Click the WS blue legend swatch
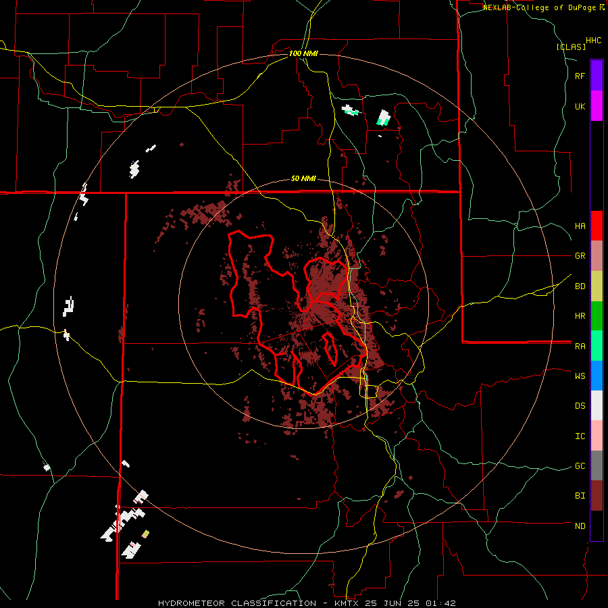 (597, 376)
